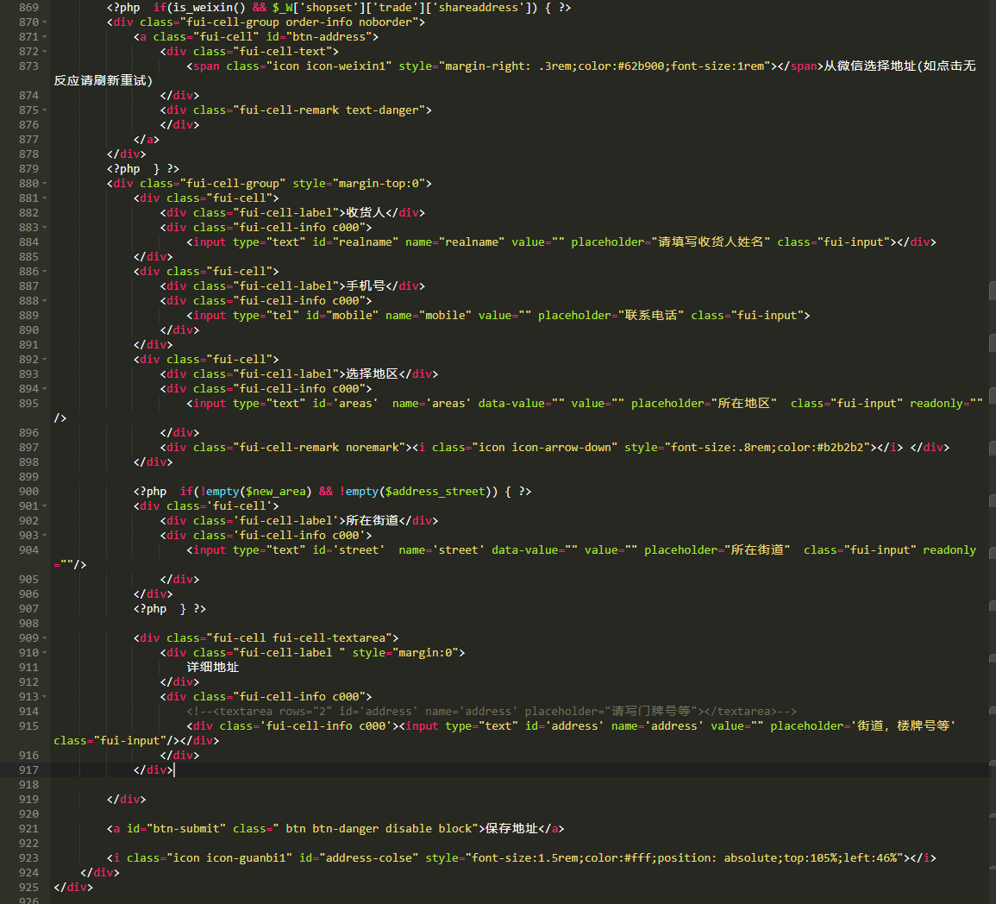The width and height of the screenshot is (996, 904).
Task: Collapse the fold arrow at line 892
Action: [45, 360]
